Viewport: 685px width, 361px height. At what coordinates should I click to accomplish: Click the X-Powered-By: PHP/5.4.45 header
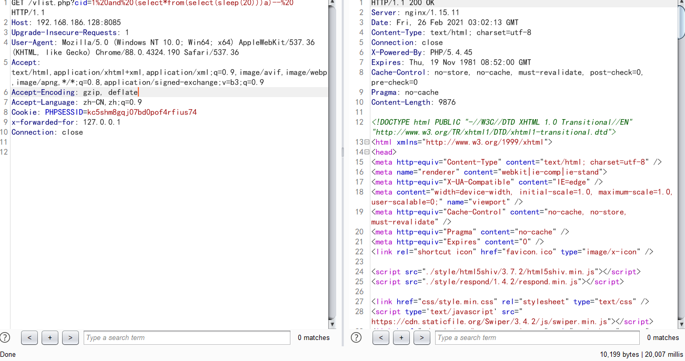point(422,52)
